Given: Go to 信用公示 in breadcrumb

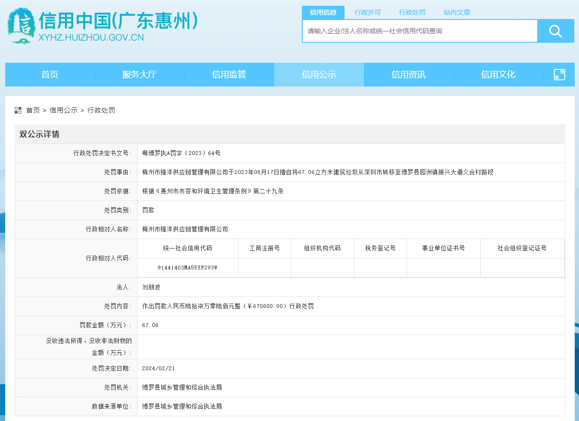Looking at the screenshot, I should click(64, 110).
